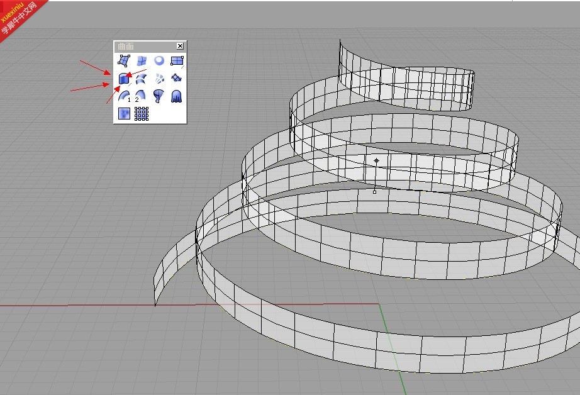Select Surface from planar curves tool
The height and width of the screenshot is (395, 580).
159,60
